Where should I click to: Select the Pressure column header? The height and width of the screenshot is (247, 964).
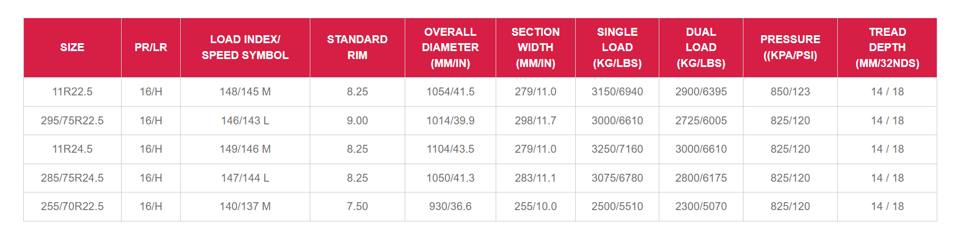[x=790, y=48]
